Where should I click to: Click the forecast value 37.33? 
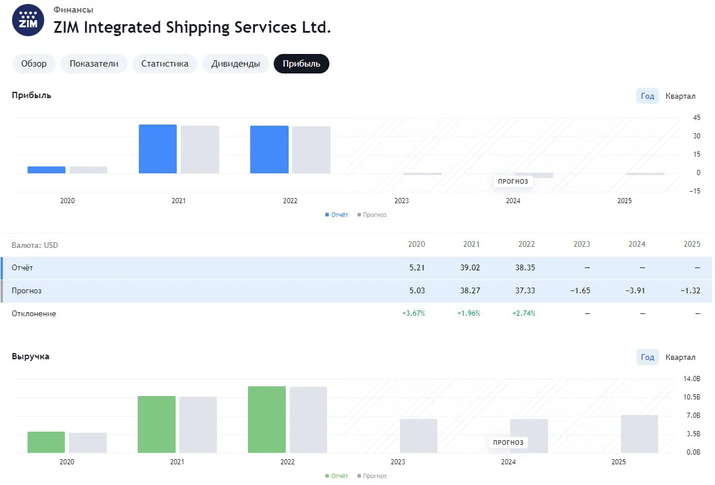(526, 290)
